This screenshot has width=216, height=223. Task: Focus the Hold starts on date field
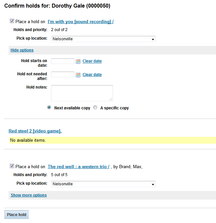(x=63, y=61)
